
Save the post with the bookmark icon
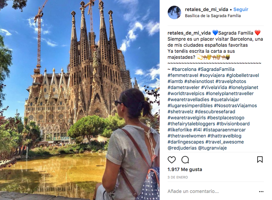(x=260, y=159)
